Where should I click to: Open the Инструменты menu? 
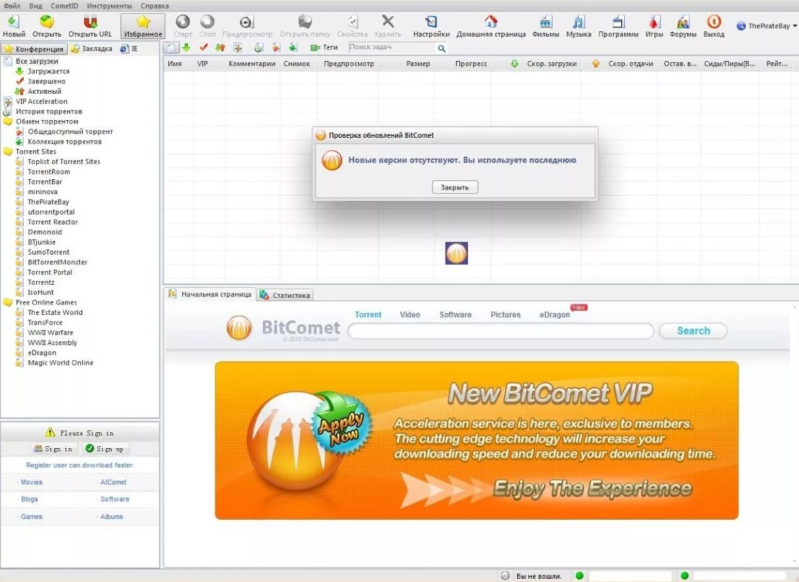click(x=109, y=5)
